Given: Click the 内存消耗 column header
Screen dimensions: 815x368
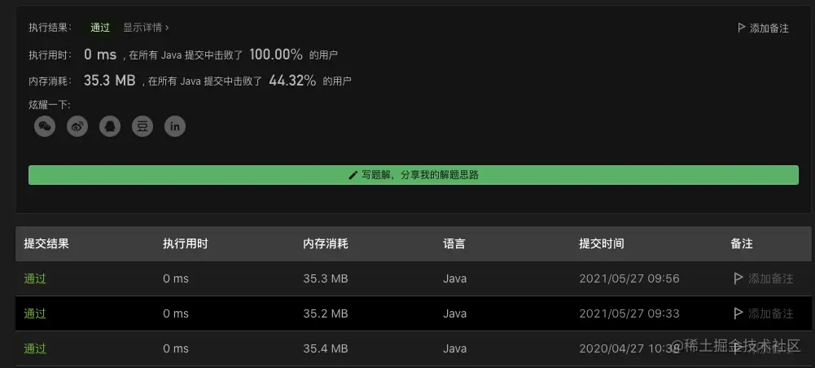Looking at the screenshot, I should (326, 243).
